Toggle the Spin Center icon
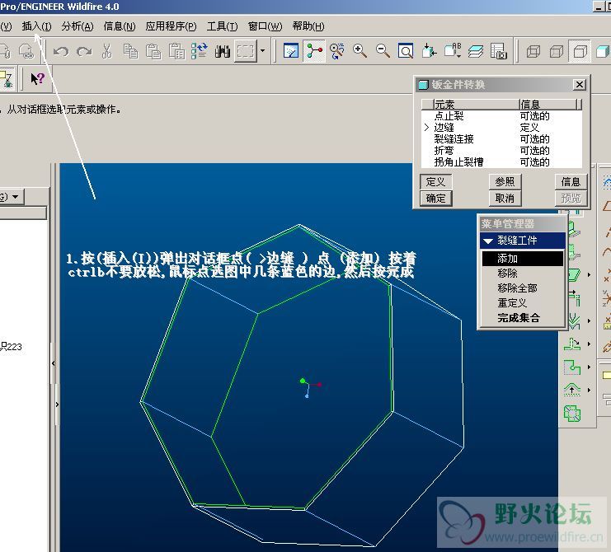 coord(314,51)
